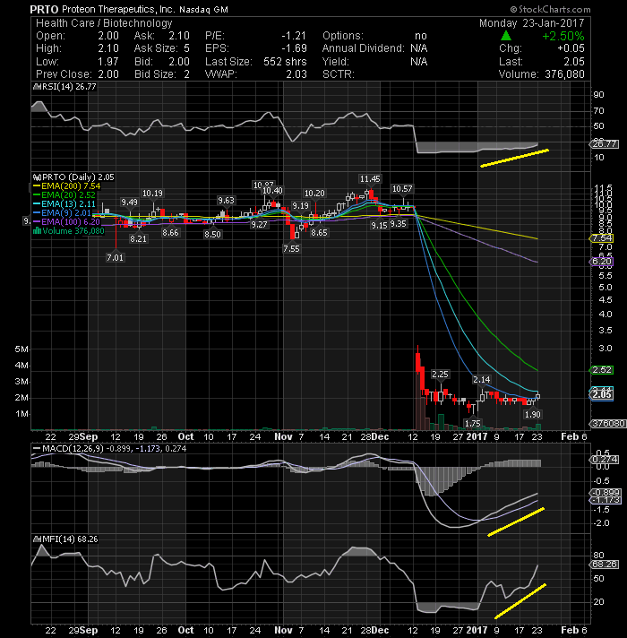Click the 7.01 low price label

pyautogui.click(x=115, y=257)
